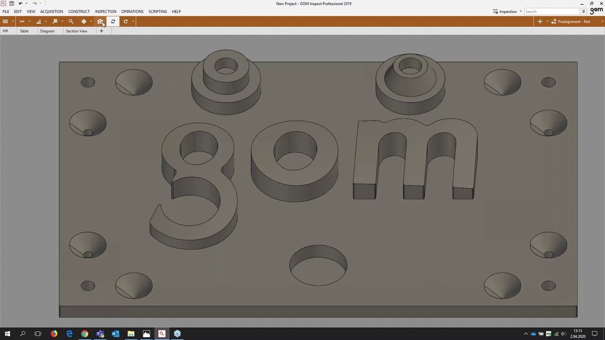Open the INSPECTION menu
Image resolution: width=605 pixels, height=340 pixels.
tap(105, 11)
